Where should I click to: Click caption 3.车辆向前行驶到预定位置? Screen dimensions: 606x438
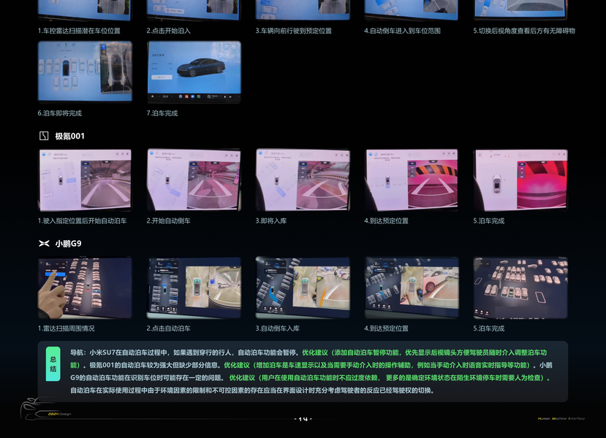tap(293, 31)
